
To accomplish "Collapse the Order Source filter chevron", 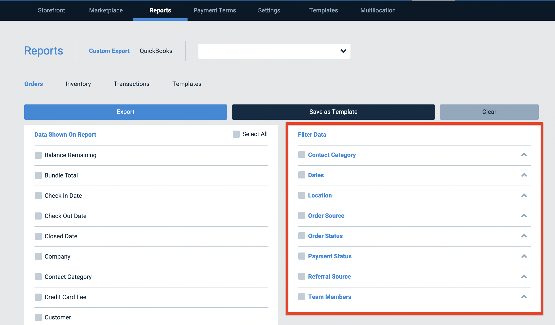I will pos(524,216).
